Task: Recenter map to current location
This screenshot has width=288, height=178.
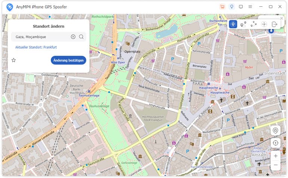Action: 275,143
